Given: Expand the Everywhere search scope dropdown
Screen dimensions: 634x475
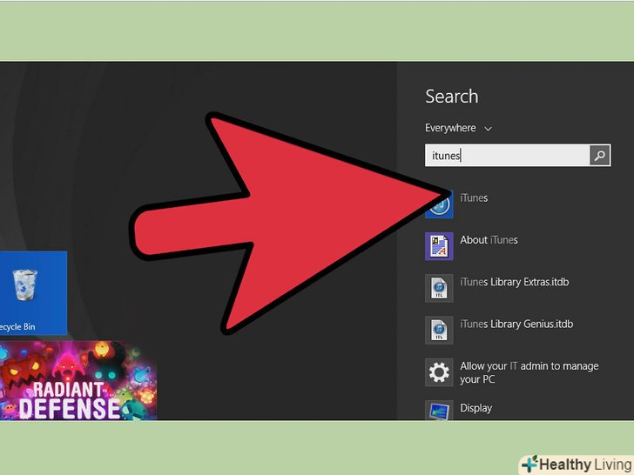Looking at the screenshot, I should (x=458, y=128).
